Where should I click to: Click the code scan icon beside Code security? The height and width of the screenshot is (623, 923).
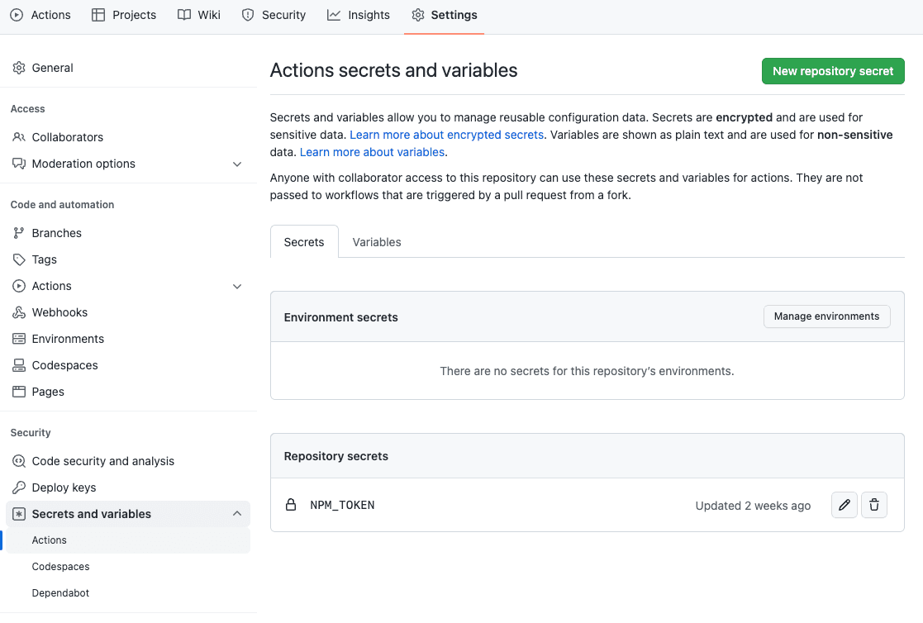(19, 461)
